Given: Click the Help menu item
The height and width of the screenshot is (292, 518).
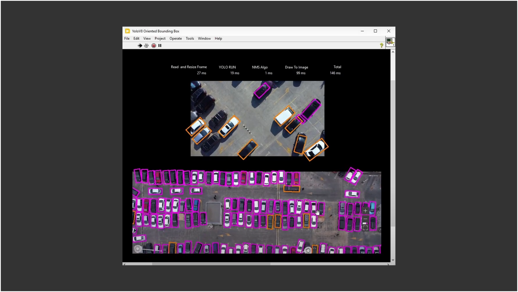Looking at the screenshot, I should pyautogui.click(x=219, y=38).
